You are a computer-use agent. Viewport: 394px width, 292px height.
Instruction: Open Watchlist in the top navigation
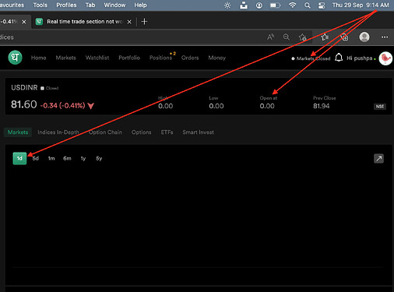click(97, 58)
